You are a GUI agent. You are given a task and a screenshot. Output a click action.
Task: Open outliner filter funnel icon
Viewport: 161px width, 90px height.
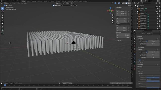tap(157, 3)
